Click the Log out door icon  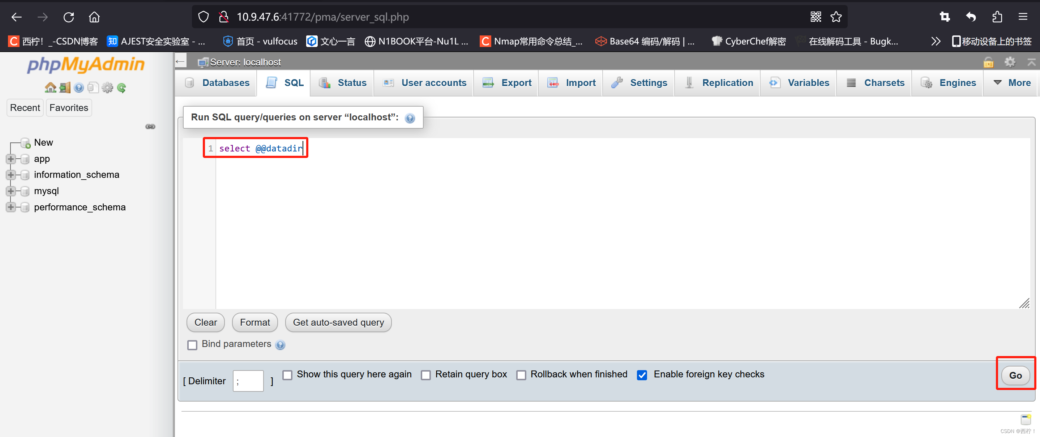point(65,87)
